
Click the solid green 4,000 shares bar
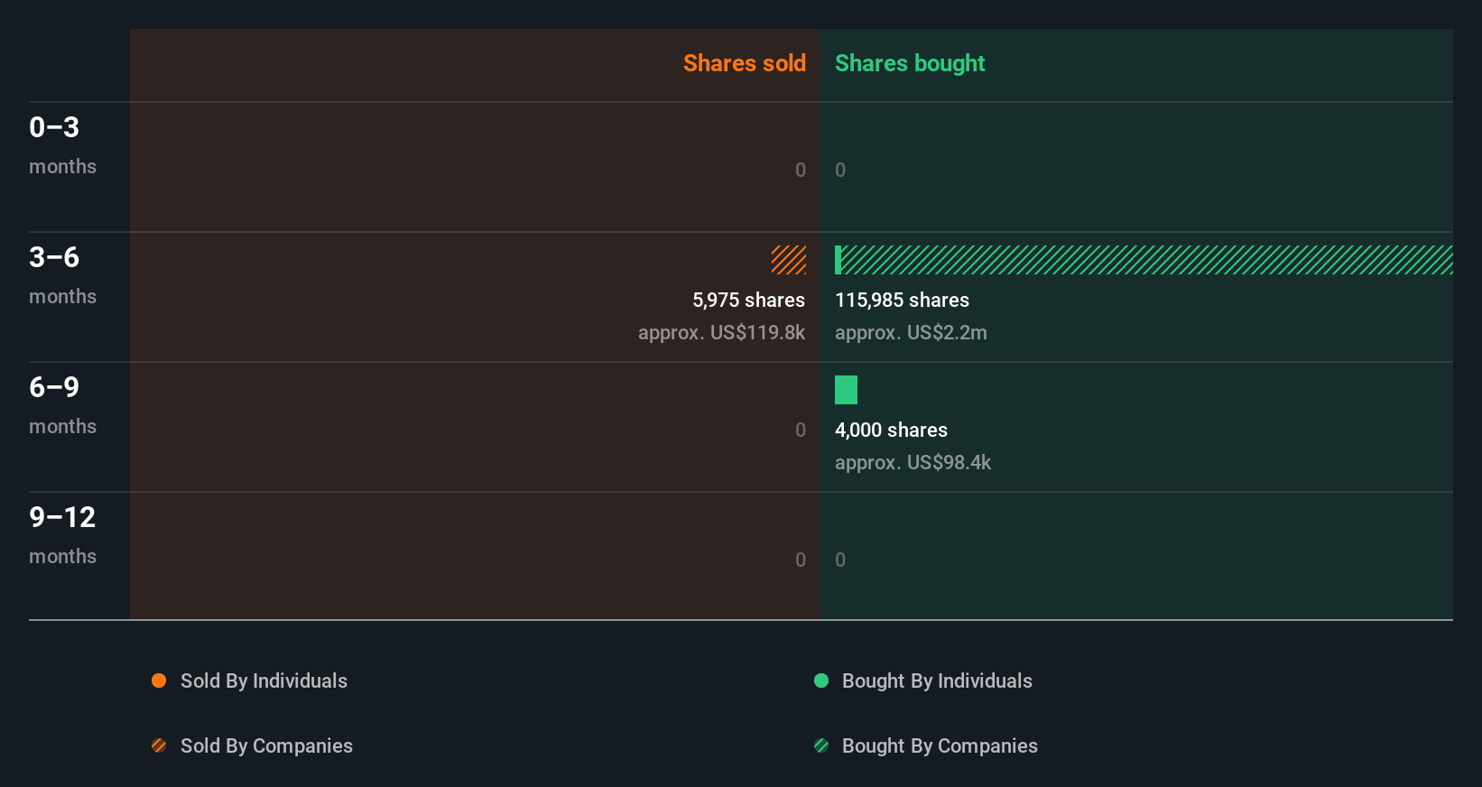pyautogui.click(x=846, y=390)
